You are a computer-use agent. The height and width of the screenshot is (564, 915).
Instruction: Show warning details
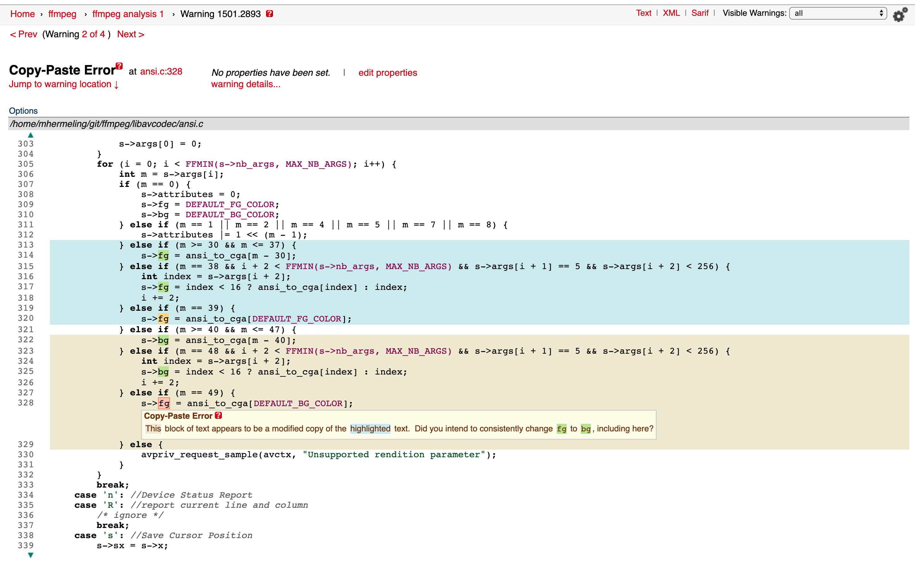click(246, 84)
